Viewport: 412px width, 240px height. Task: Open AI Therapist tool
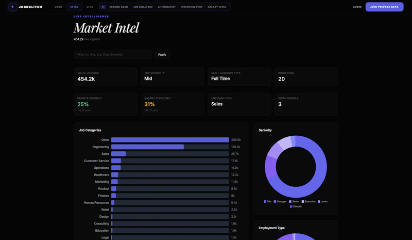tap(166, 7)
